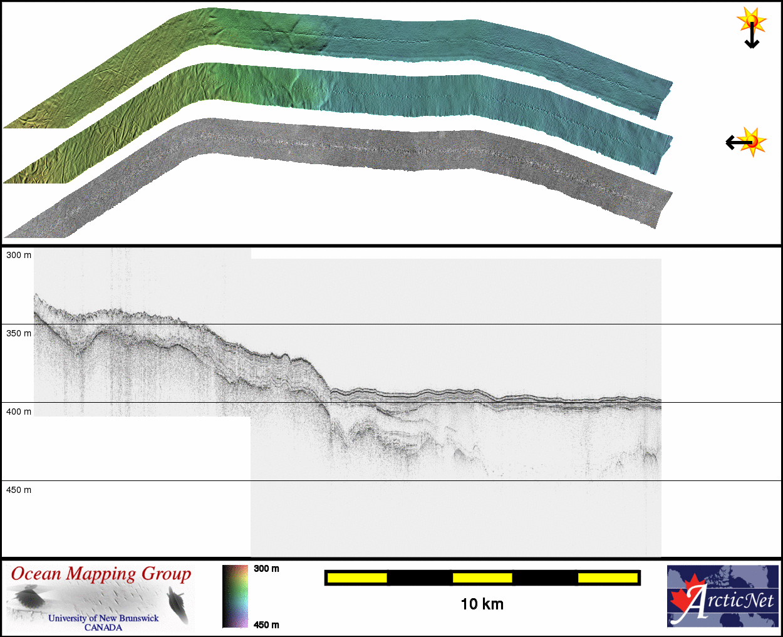Click the 300 m color legend label
This screenshot has height=637, width=783.
coord(266,569)
